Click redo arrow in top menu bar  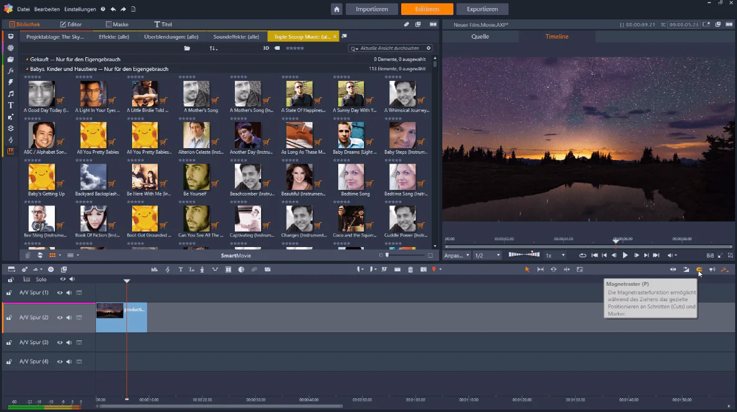[x=123, y=9]
